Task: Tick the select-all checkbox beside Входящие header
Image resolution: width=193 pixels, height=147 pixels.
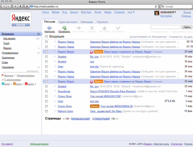Action: pos(46,37)
